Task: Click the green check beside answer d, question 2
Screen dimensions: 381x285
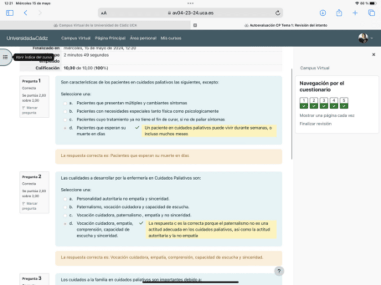Action: click(x=141, y=223)
